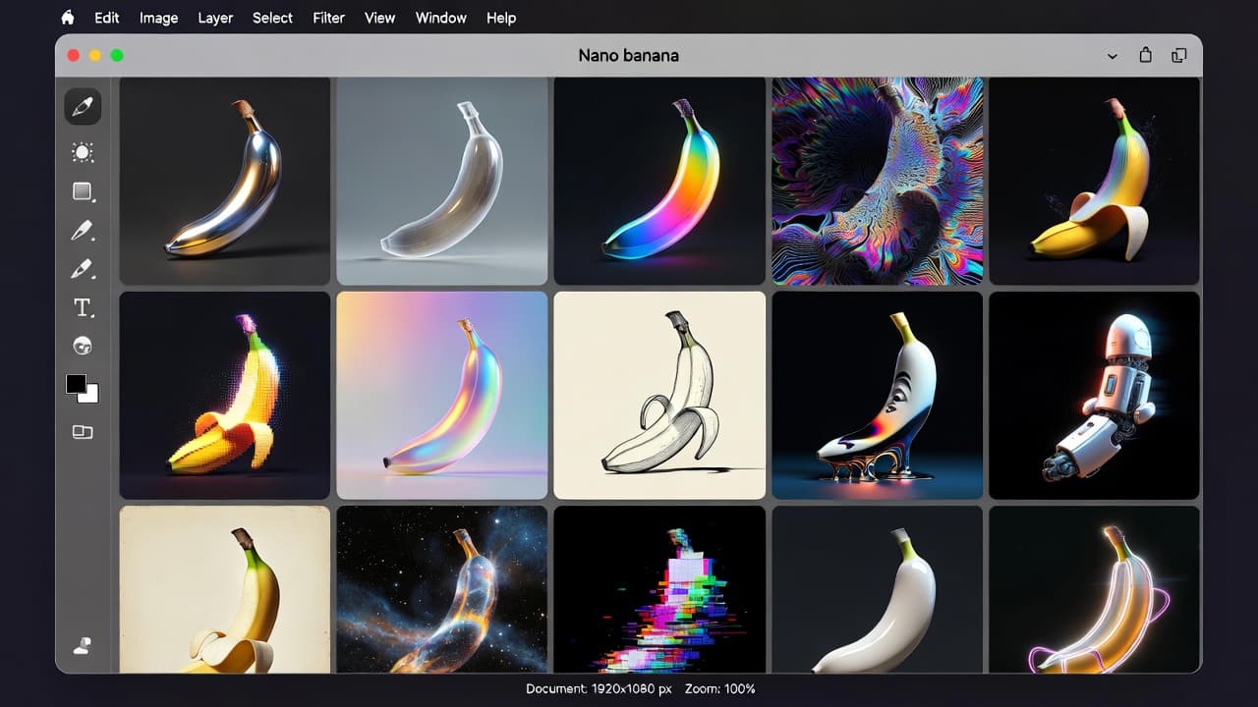Open the Image menu
This screenshot has height=707, width=1258.
tap(158, 18)
